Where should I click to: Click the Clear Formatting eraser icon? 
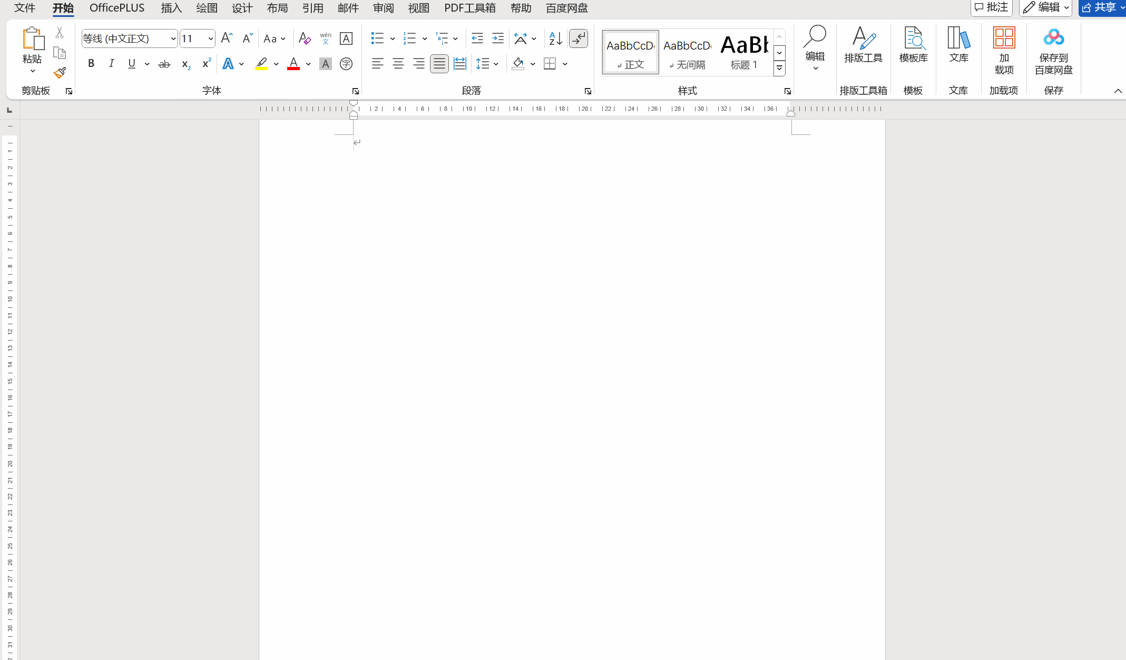pyautogui.click(x=304, y=38)
